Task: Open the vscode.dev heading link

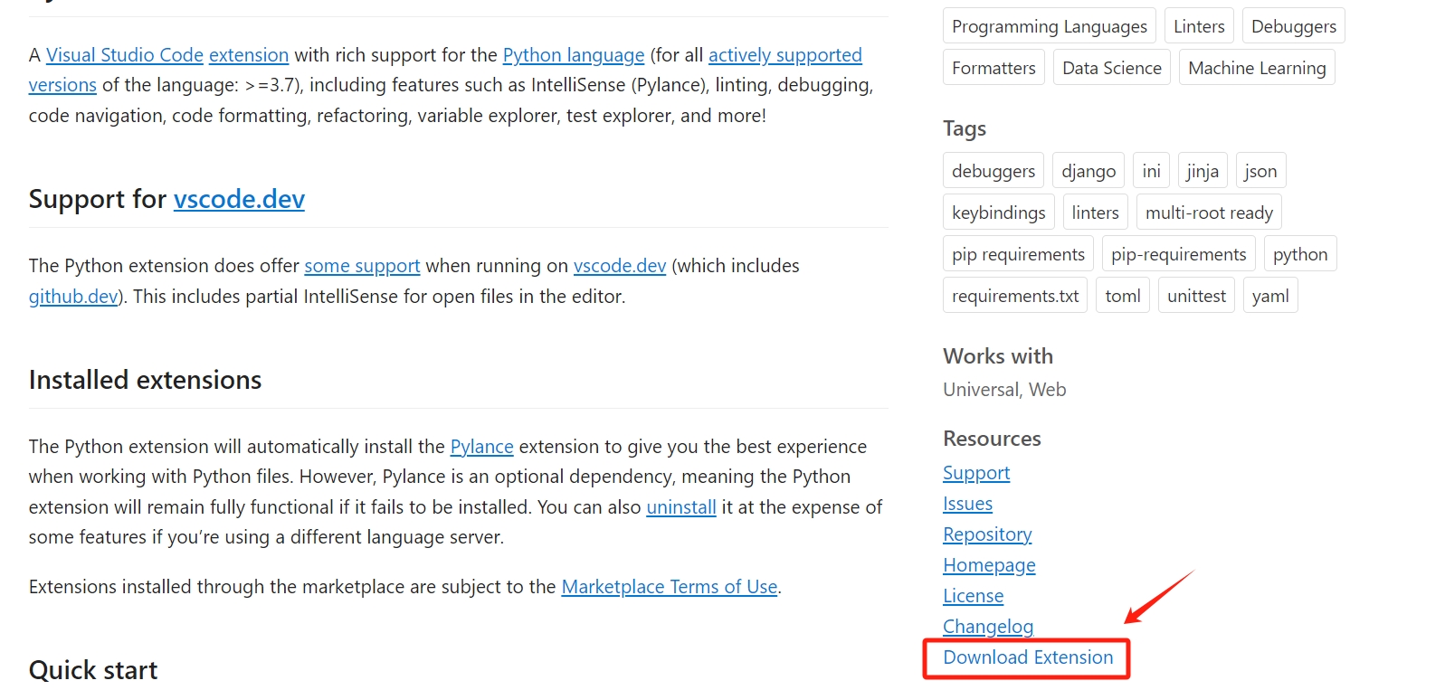Action: pyautogui.click(x=239, y=199)
